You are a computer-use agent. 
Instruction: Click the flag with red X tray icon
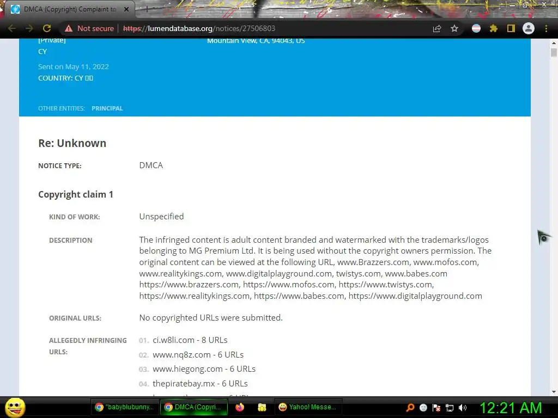pyautogui.click(x=436, y=408)
